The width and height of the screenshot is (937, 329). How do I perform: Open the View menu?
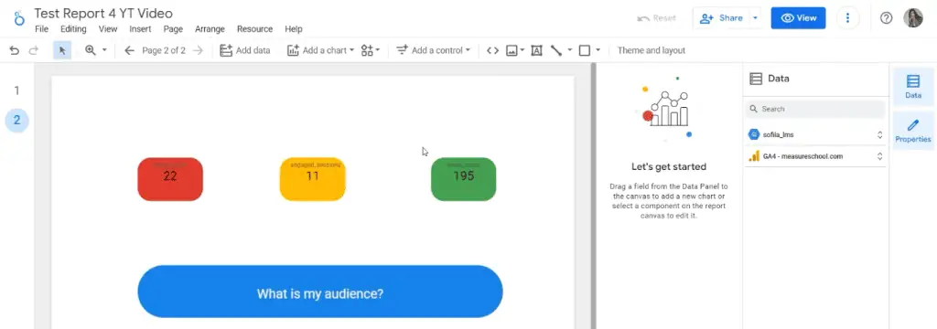point(108,28)
